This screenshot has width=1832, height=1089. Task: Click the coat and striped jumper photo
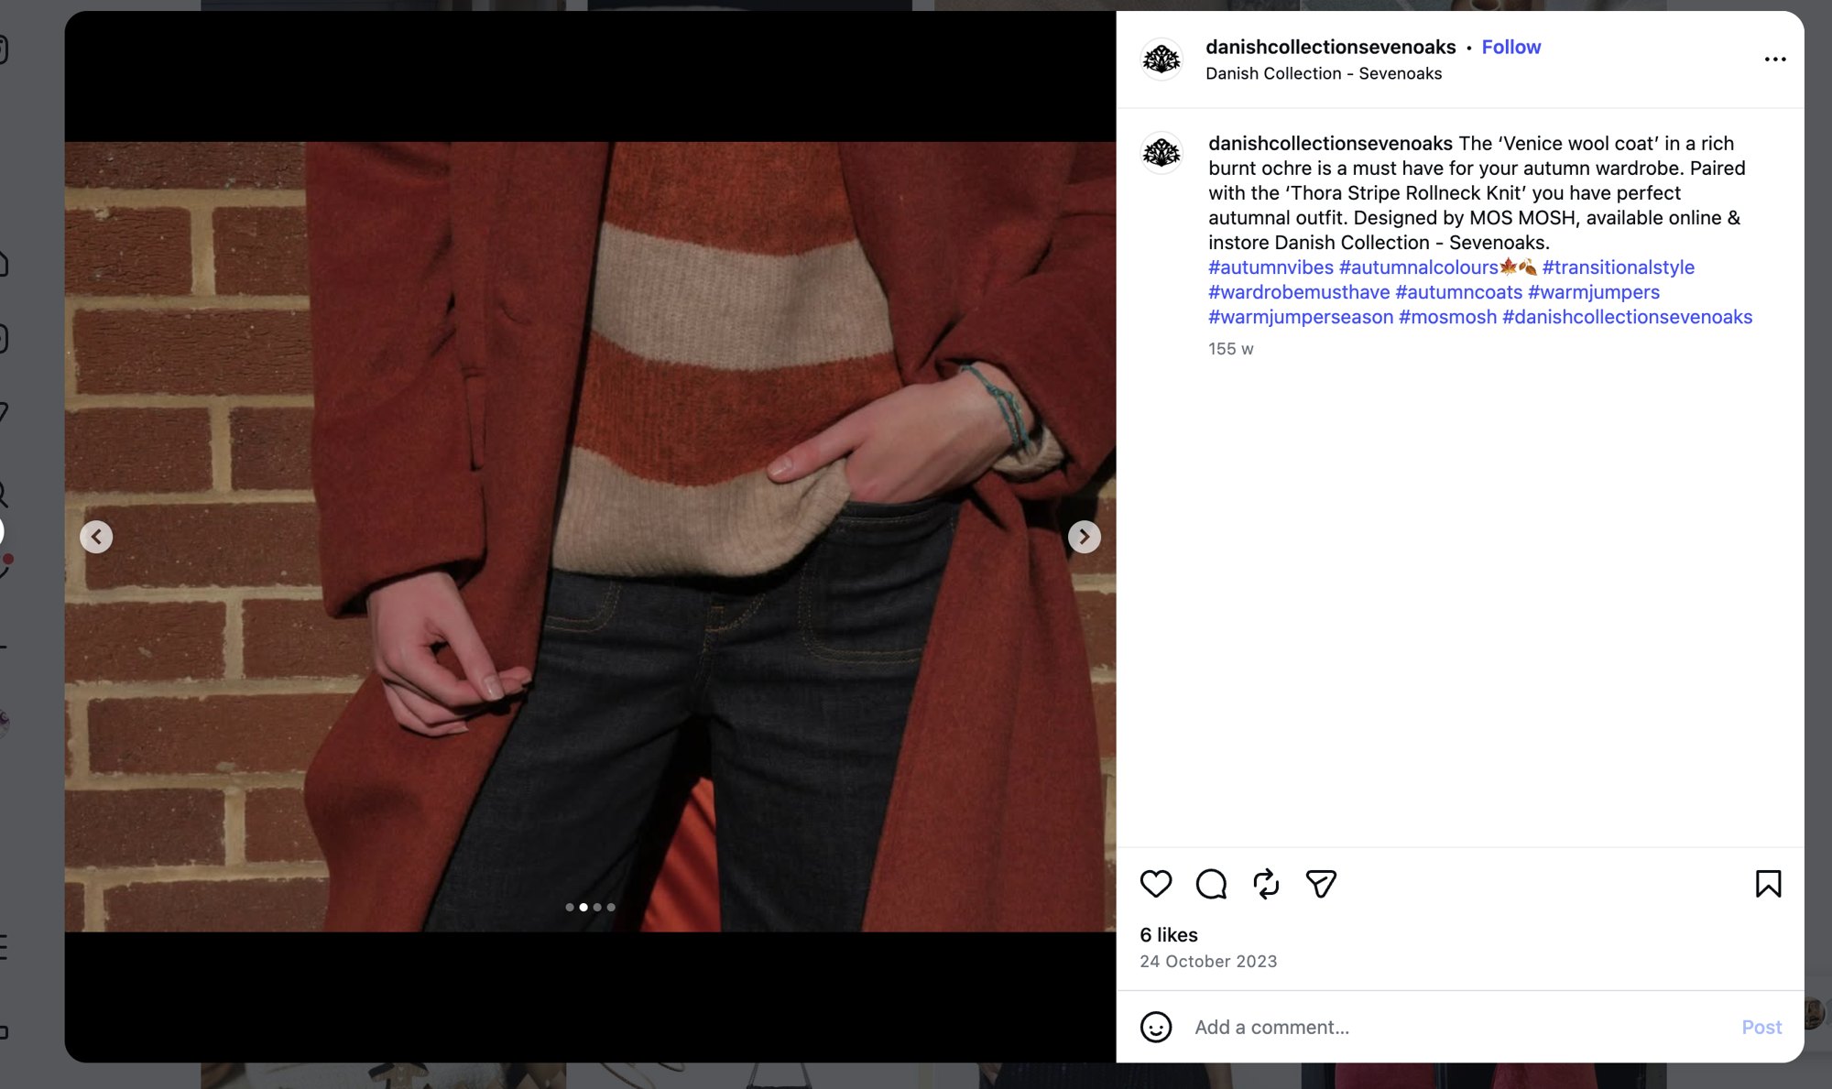[x=590, y=537]
